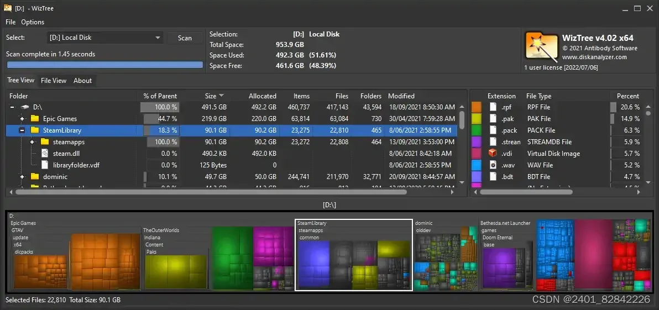Open the File menu
The width and height of the screenshot is (659, 310).
coord(11,22)
